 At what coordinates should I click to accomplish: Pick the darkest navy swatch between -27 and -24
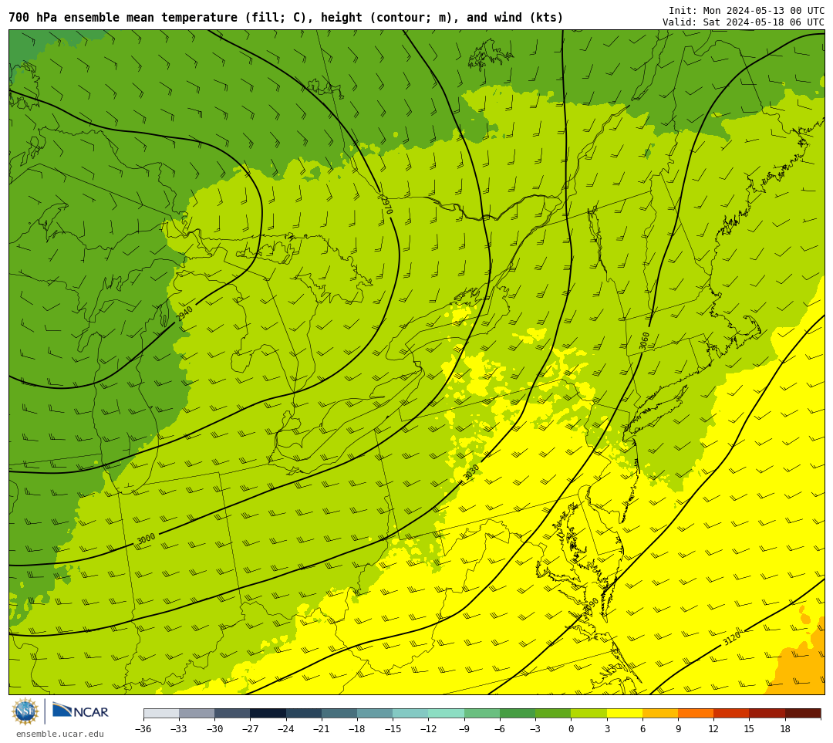coord(268,714)
